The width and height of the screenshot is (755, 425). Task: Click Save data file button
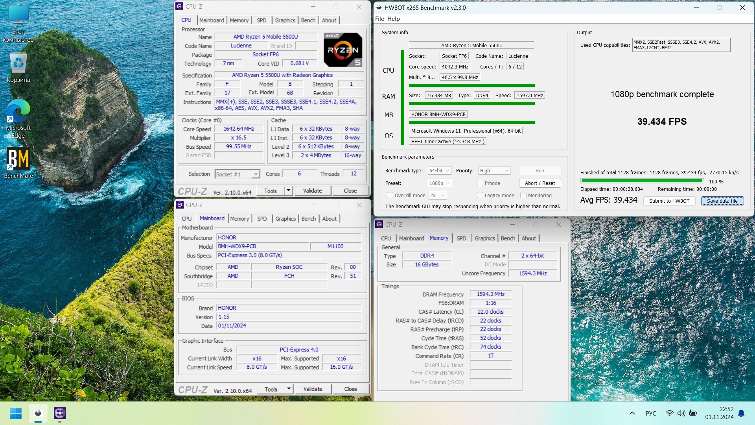pyautogui.click(x=722, y=201)
